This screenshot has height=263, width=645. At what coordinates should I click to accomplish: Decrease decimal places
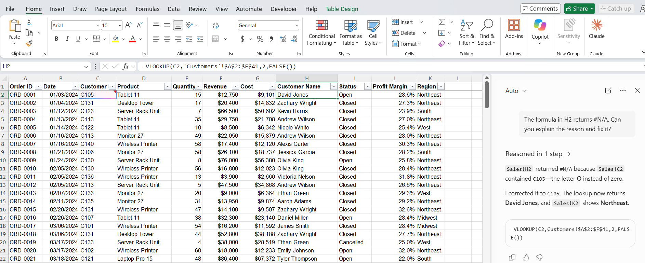tap(294, 39)
